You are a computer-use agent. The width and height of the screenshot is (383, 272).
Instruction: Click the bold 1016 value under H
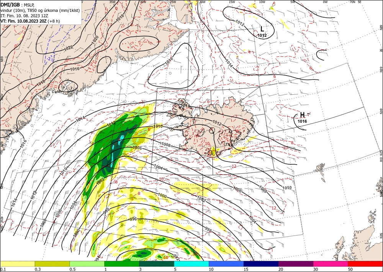[x=303, y=121]
